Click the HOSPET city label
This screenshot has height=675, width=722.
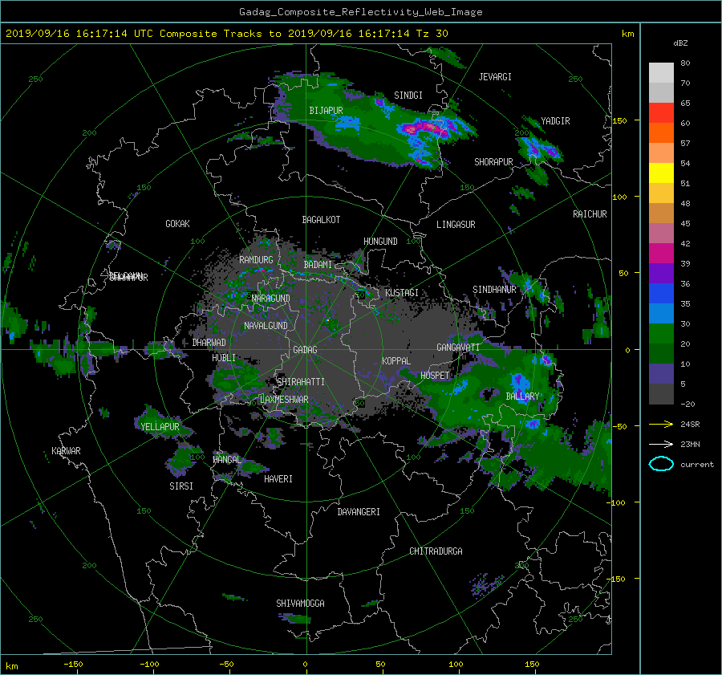[435, 376]
